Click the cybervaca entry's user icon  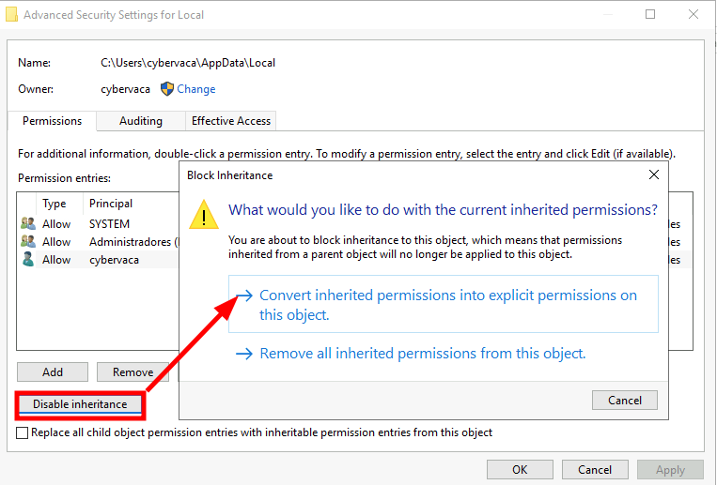click(x=27, y=260)
